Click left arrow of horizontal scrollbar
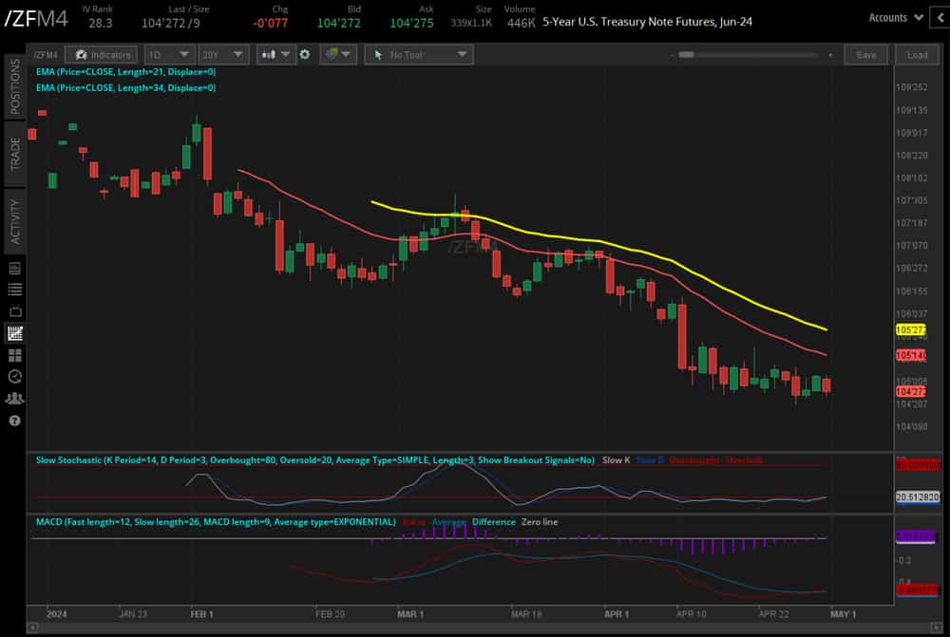The width and height of the screenshot is (950, 637). tap(32, 628)
